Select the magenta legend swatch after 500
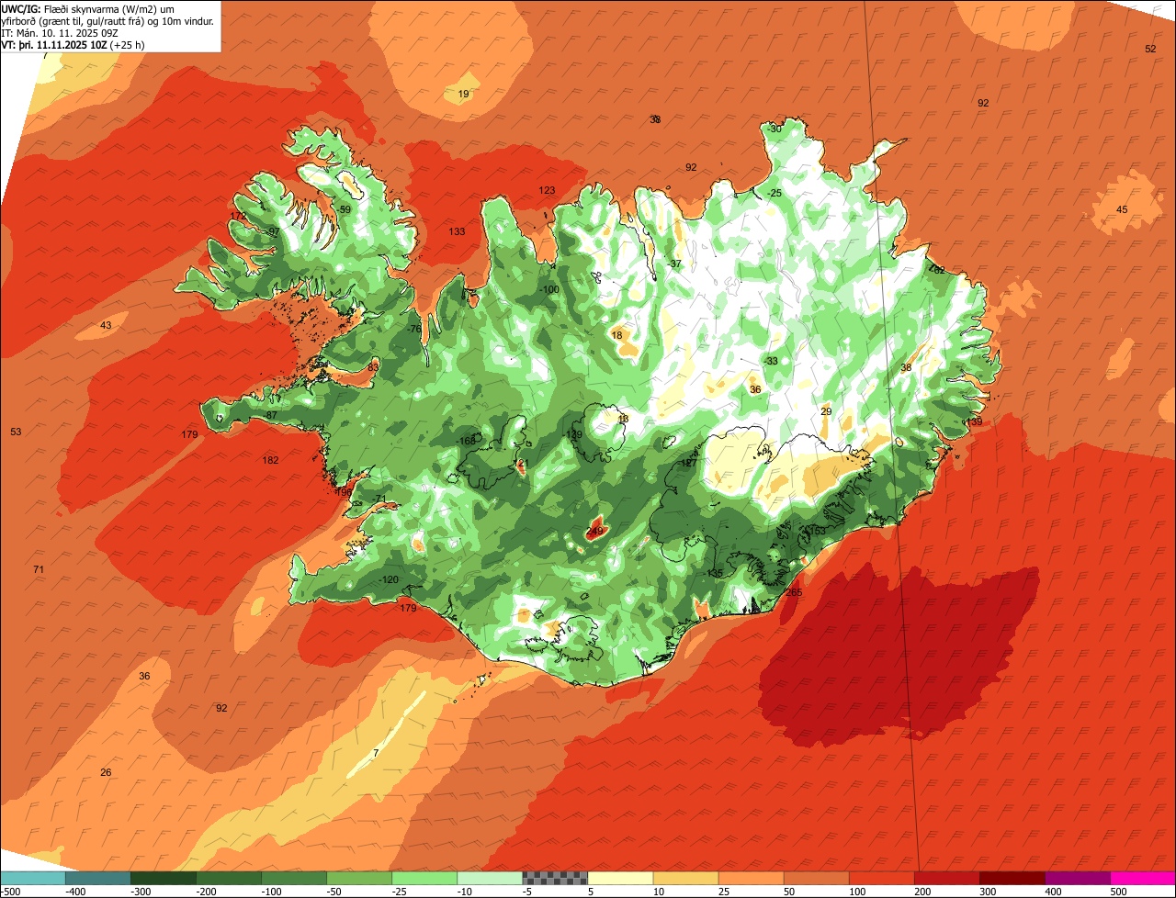Viewport: 1176px width, 898px height. (x=1143, y=878)
